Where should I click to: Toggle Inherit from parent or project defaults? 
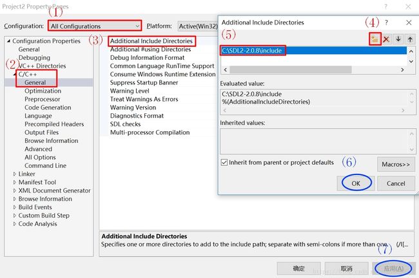click(224, 162)
